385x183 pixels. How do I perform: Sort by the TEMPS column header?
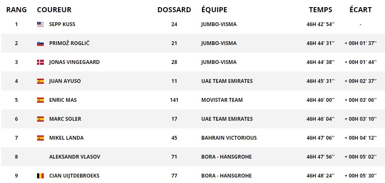(x=321, y=10)
